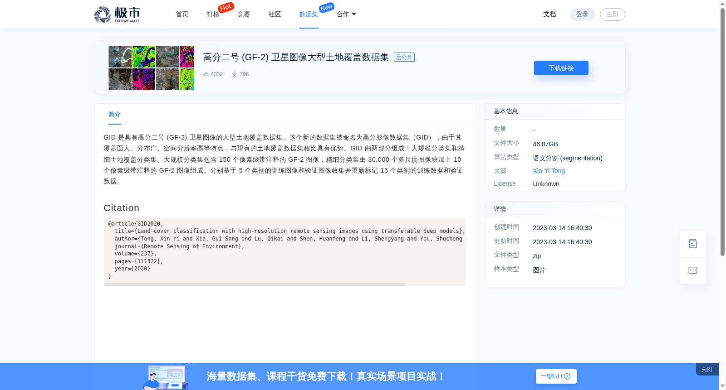Open the 文档 documentation link
The image size is (726, 390).
click(549, 14)
